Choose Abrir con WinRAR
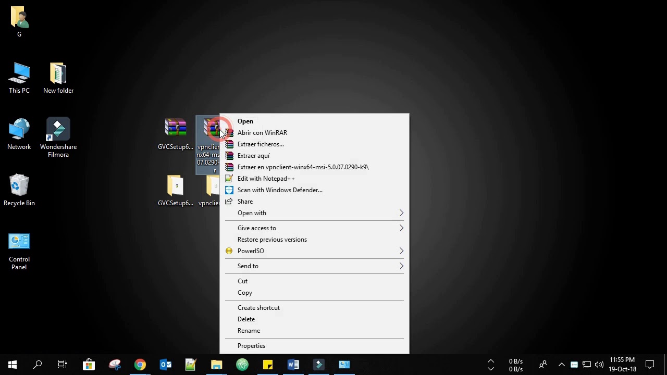The image size is (667, 375). tap(314, 133)
